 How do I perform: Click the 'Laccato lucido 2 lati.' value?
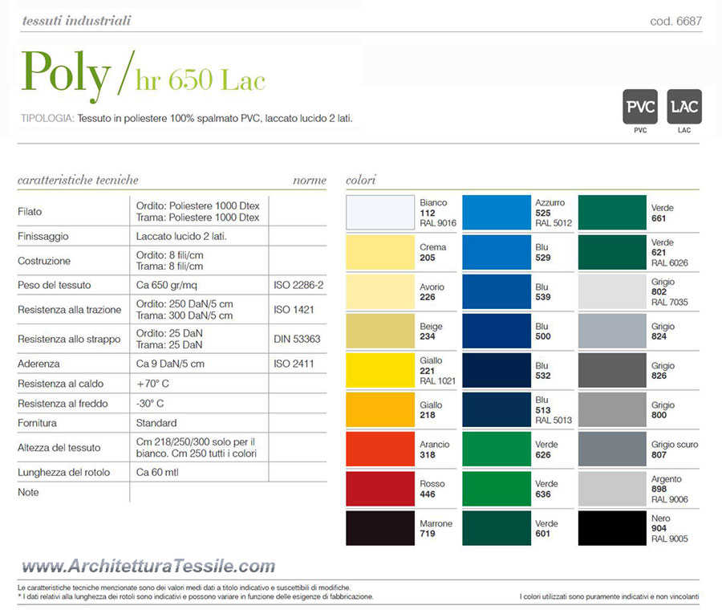point(181,236)
